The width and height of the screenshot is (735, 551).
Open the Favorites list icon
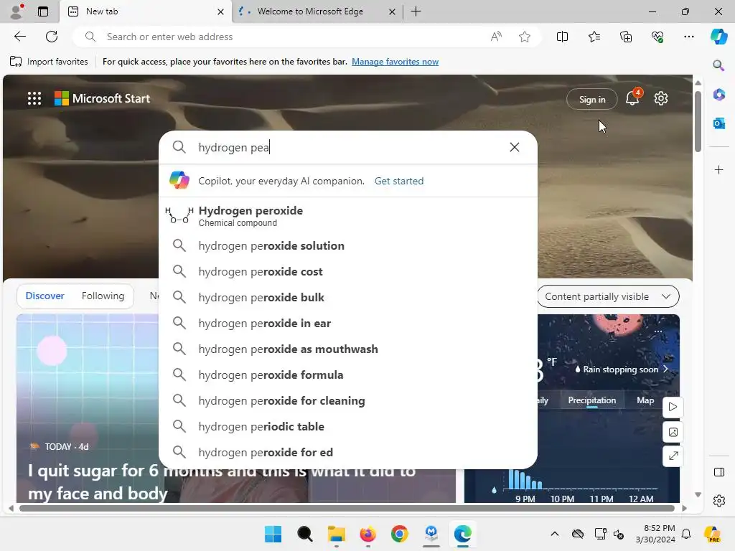point(594,37)
